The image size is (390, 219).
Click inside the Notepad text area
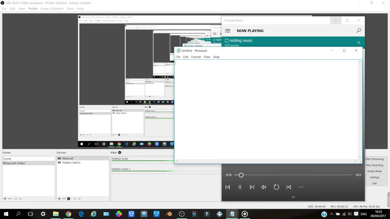[x=266, y=109]
